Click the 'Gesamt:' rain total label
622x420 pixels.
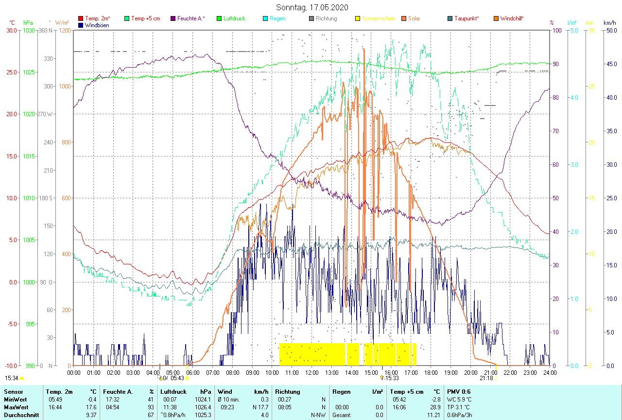click(x=342, y=415)
